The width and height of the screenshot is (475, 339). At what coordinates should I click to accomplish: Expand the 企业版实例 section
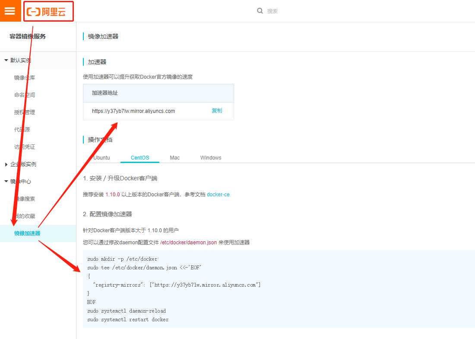[6, 164]
